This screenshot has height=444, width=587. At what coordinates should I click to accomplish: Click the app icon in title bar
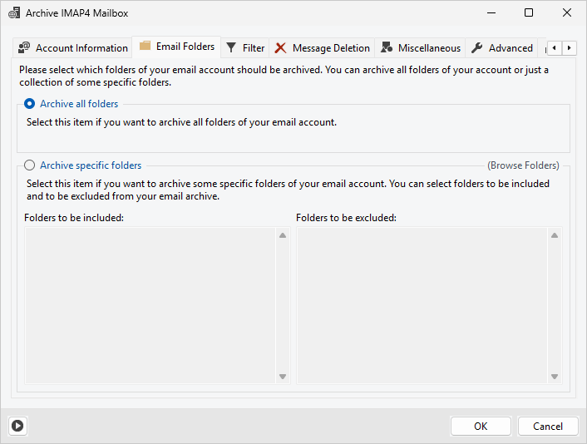pos(13,13)
